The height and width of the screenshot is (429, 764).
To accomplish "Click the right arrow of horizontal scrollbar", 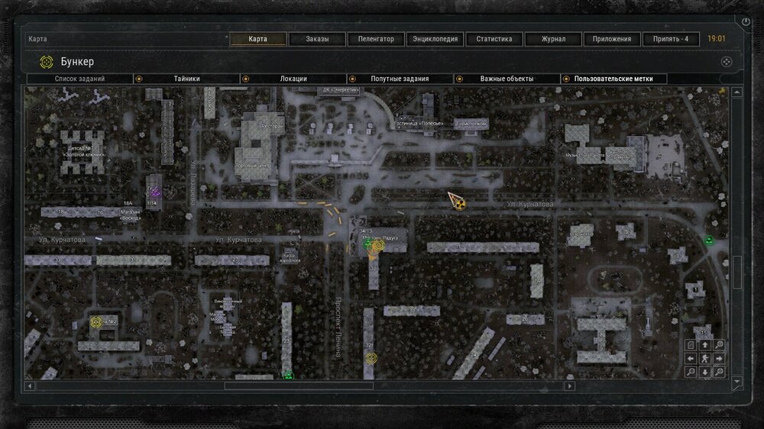I will click(x=570, y=386).
